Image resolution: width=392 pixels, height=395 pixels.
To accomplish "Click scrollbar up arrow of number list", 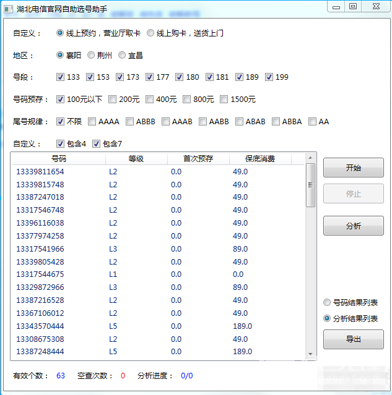I will click(x=310, y=158).
